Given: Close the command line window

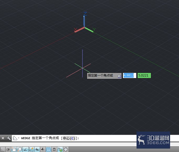Looking at the screenshot, I should tap(3, 138).
